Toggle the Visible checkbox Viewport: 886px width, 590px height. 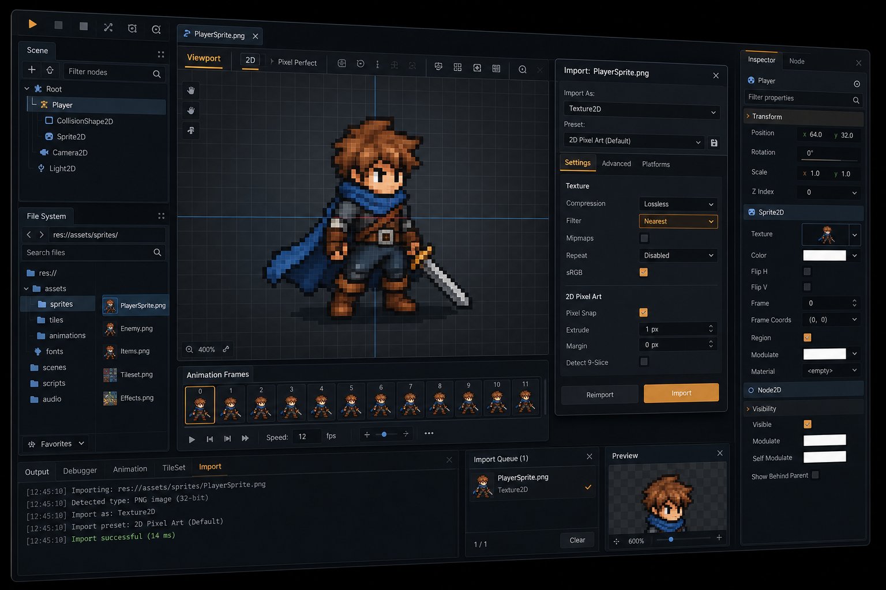click(x=808, y=424)
